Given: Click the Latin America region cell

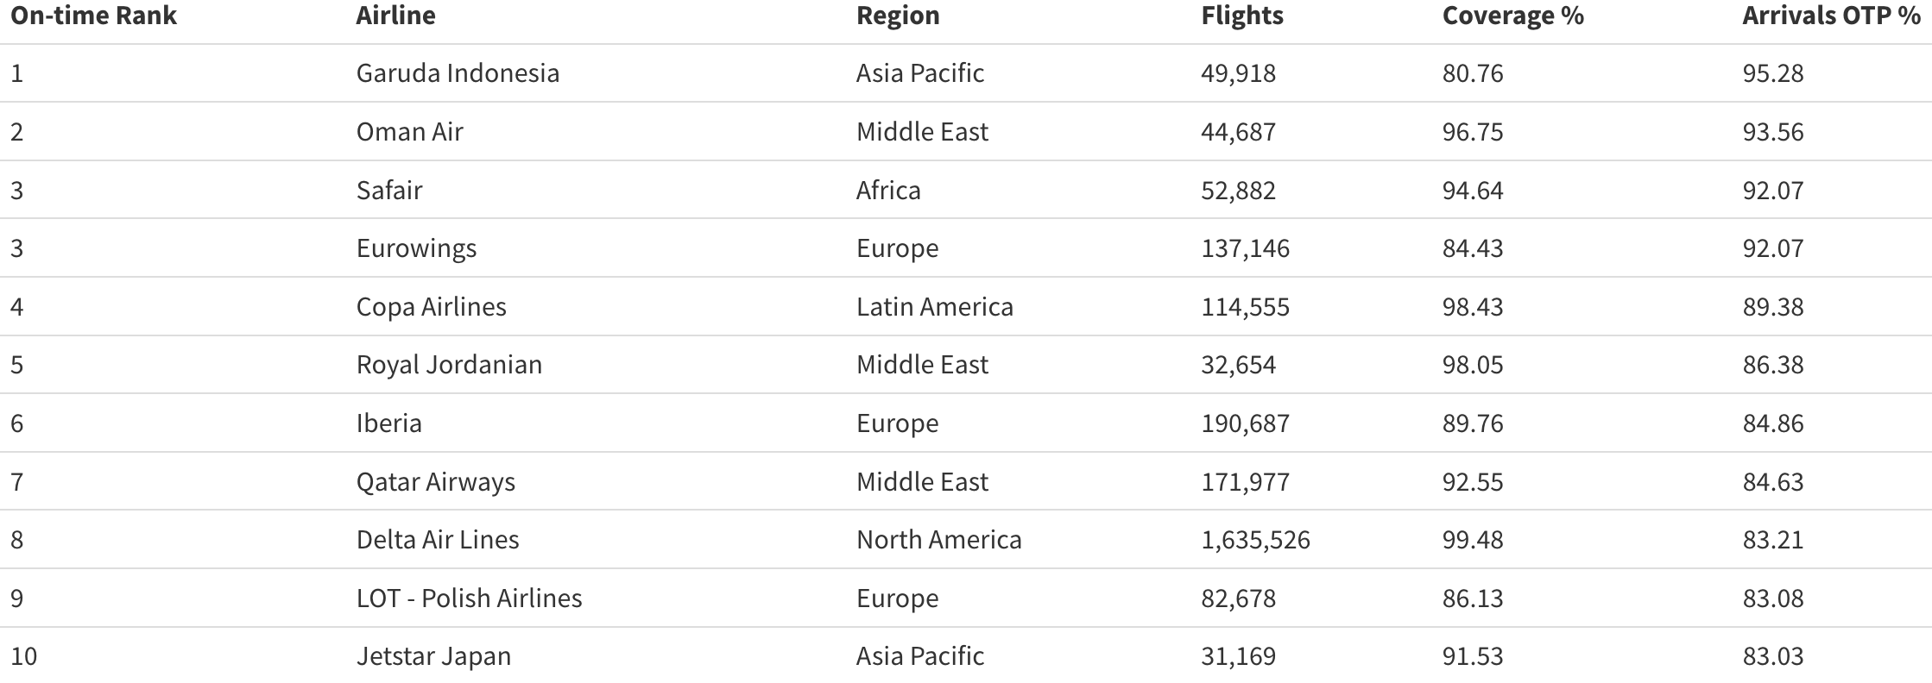Looking at the screenshot, I should point(934,307).
